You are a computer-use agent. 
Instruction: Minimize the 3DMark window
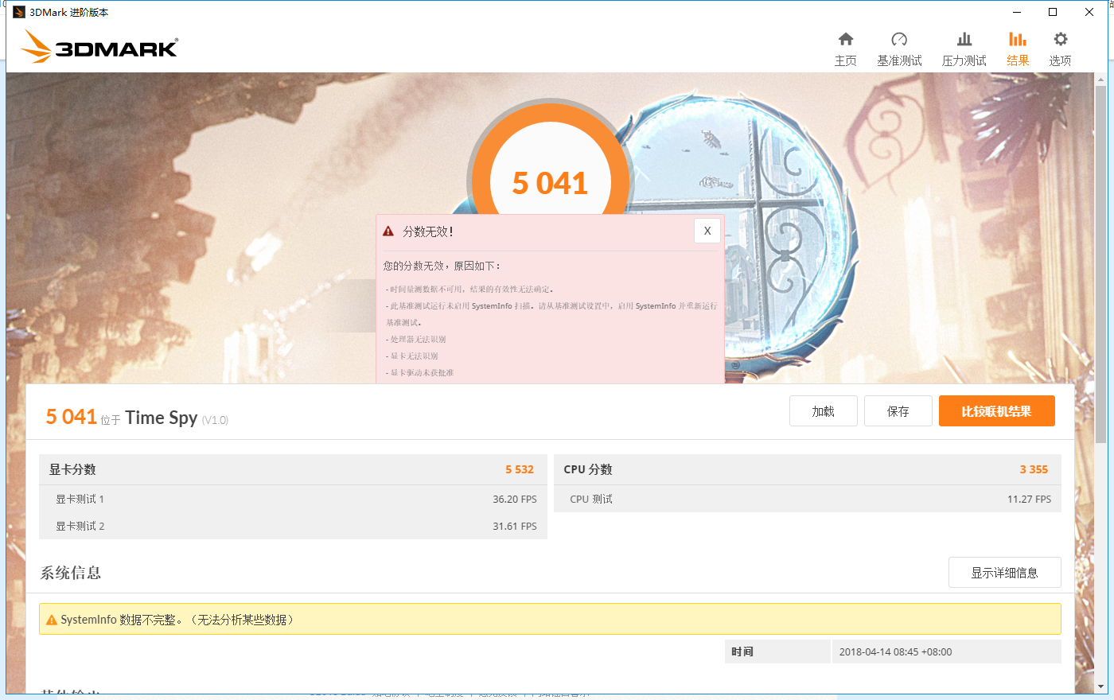click(x=1016, y=12)
